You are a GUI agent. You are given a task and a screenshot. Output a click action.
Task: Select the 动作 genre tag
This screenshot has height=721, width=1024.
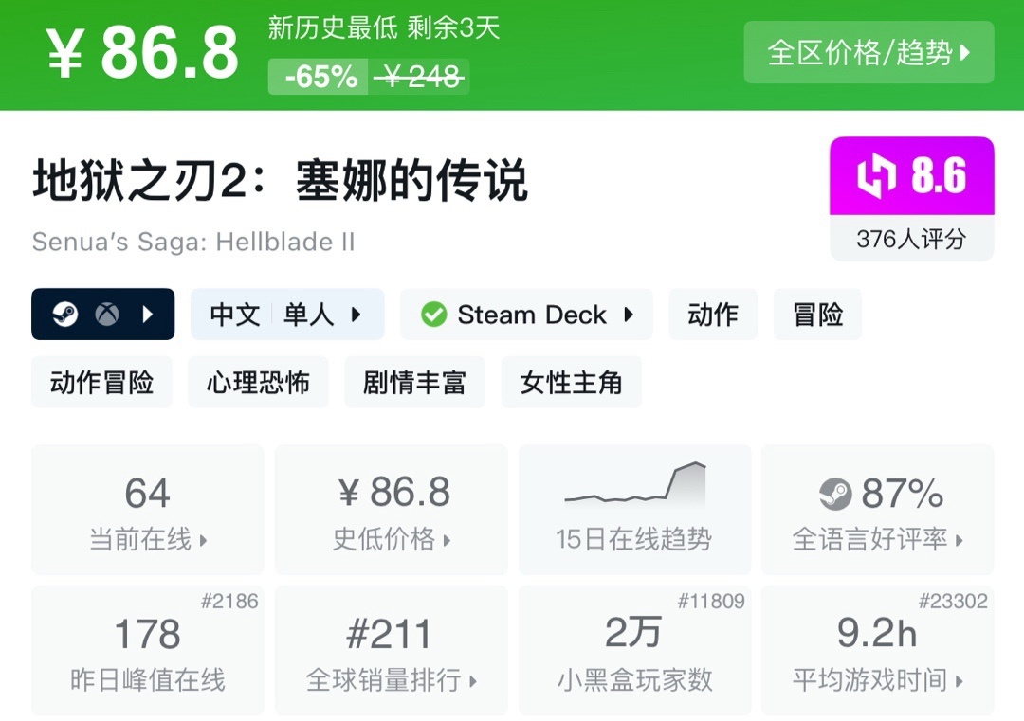(713, 315)
